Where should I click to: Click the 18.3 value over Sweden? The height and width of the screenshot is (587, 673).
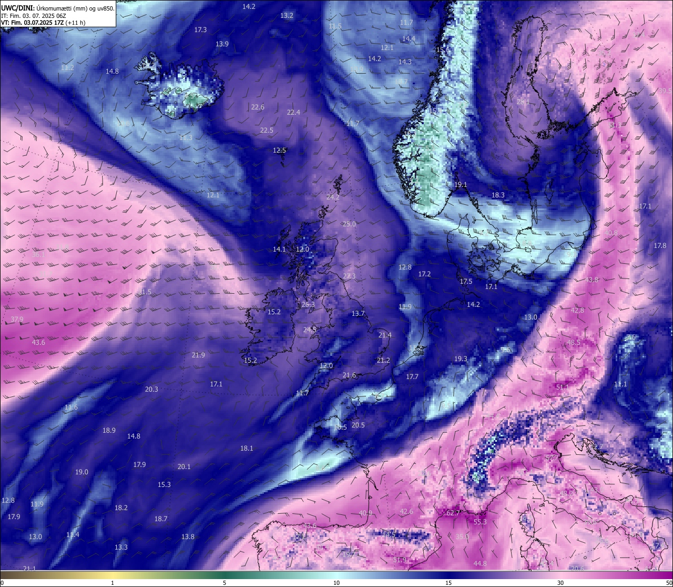498,195
